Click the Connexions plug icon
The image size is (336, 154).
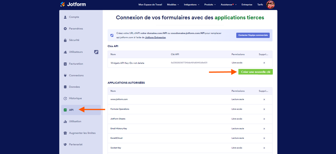pos(65,75)
